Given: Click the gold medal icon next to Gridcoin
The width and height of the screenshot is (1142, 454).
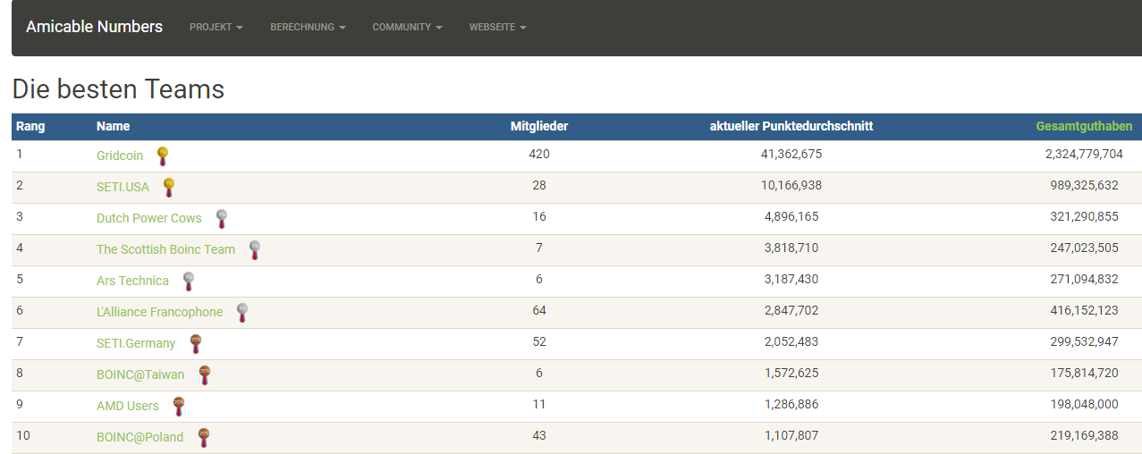Looking at the screenshot, I should click(162, 156).
